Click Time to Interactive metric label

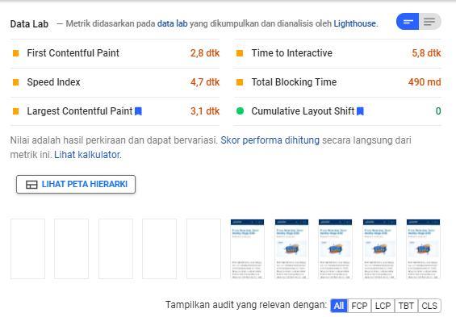[x=291, y=53]
